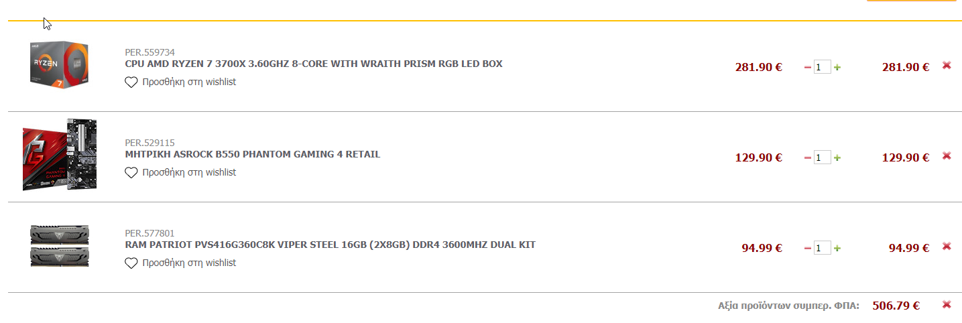
Task: Remove the ASRock B550 motherboard from cart
Action: click(x=947, y=156)
